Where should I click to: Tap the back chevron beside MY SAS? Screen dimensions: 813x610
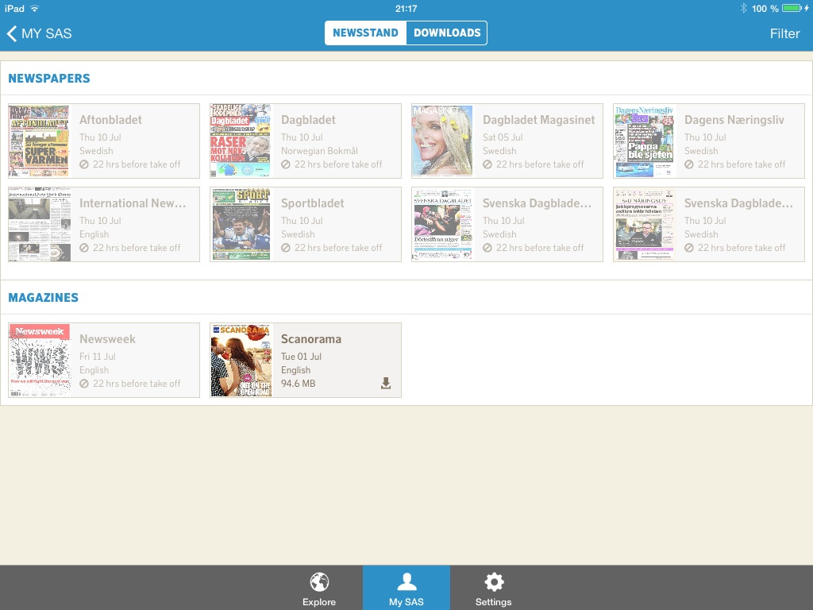(12, 33)
